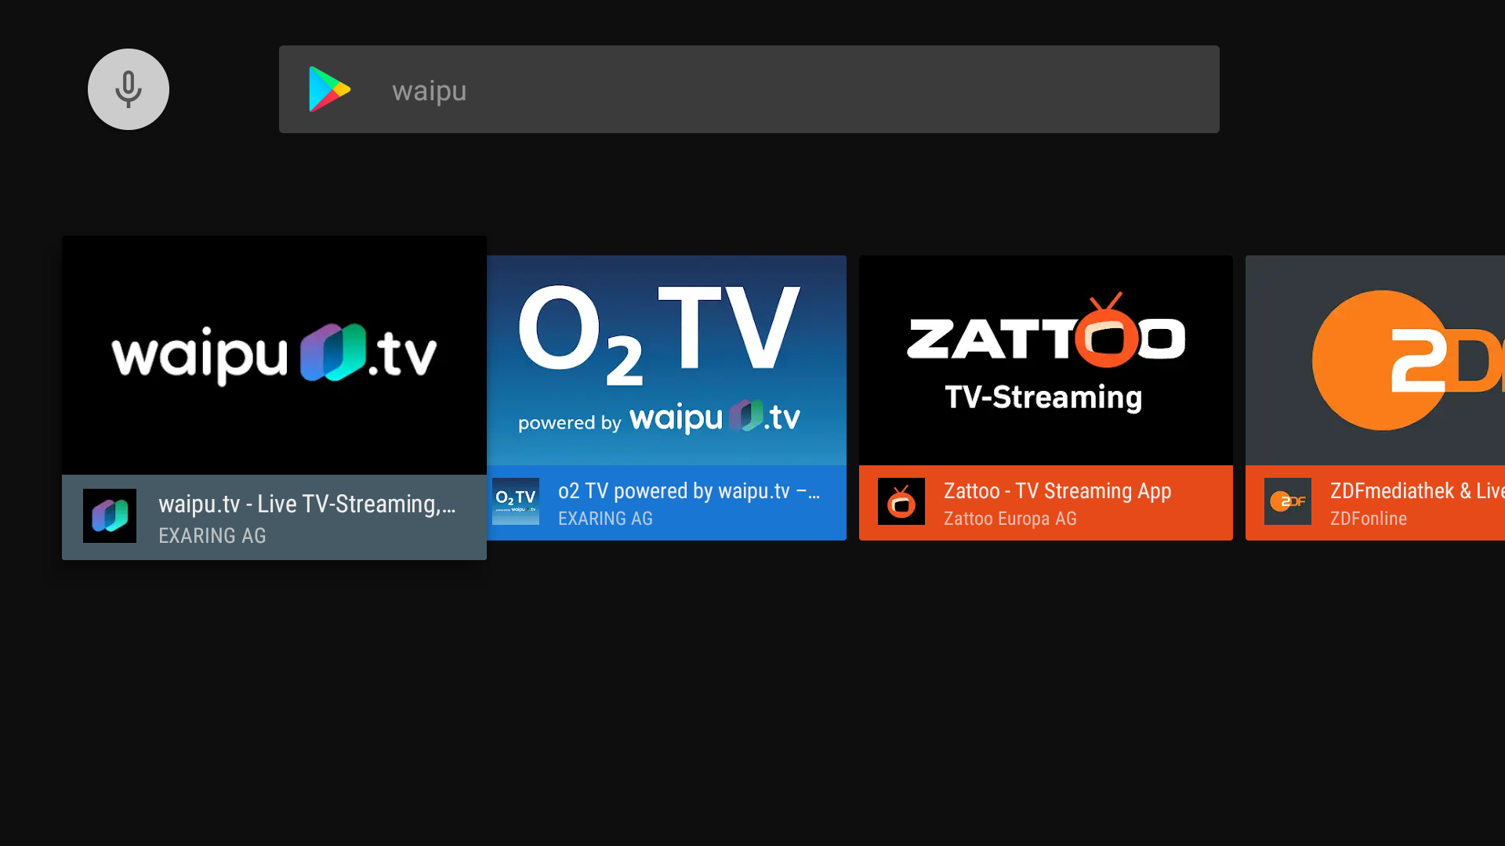This screenshot has width=1505, height=846.
Task: Open the O2 TV banner thumbnail
Action: 666,360
